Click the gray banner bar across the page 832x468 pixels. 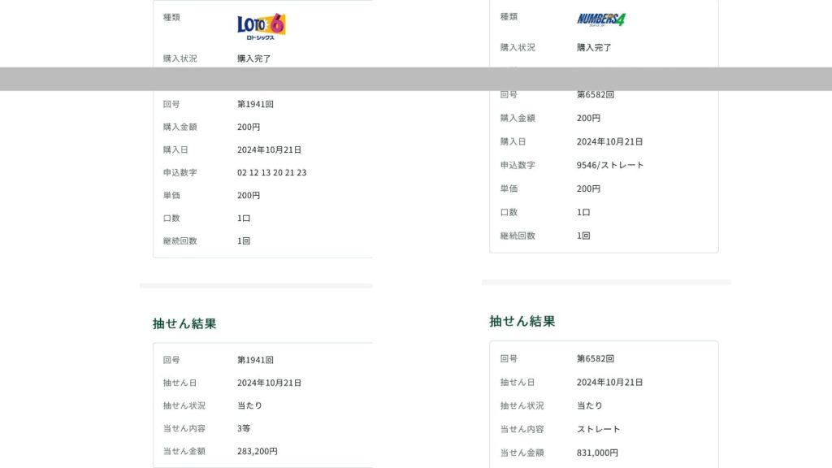(x=416, y=79)
